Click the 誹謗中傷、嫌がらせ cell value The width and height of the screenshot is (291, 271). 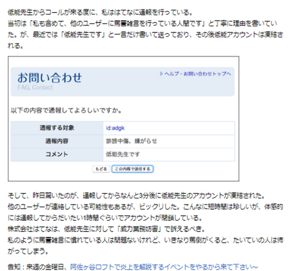(x=131, y=141)
